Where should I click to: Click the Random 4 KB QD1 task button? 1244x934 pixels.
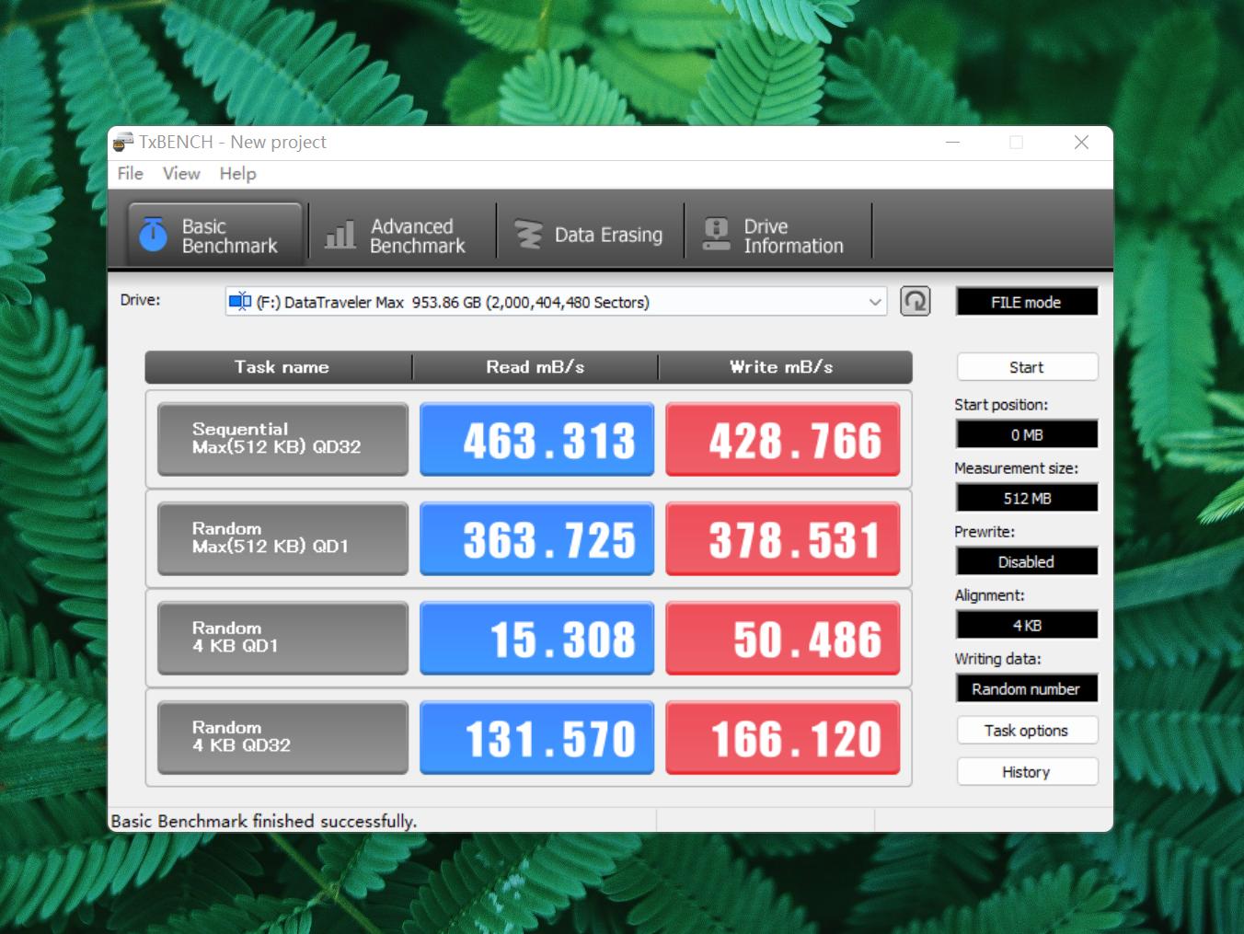(282, 638)
